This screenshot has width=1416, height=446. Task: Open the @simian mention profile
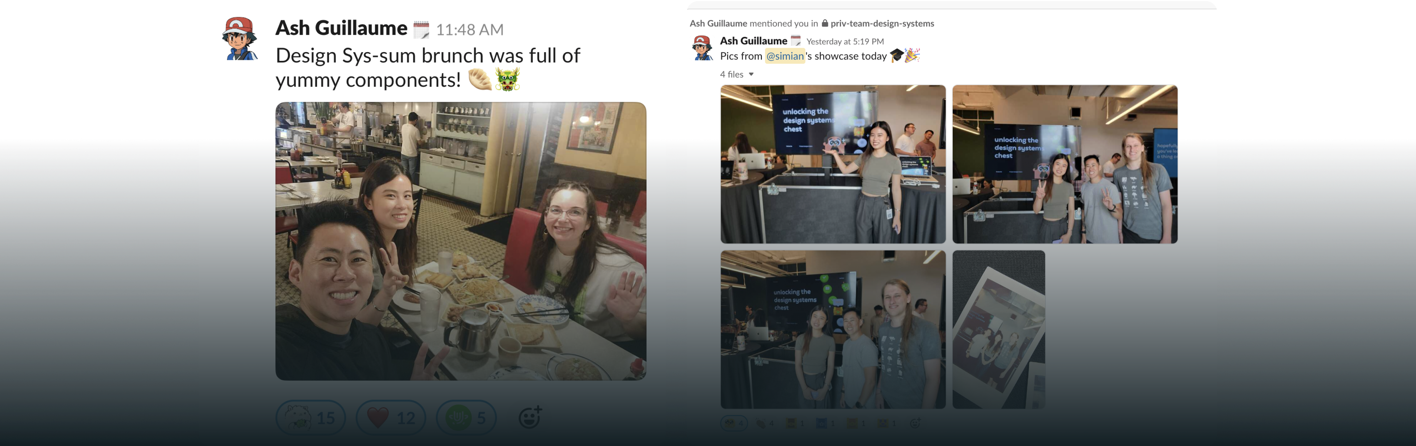[x=785, y=56]
